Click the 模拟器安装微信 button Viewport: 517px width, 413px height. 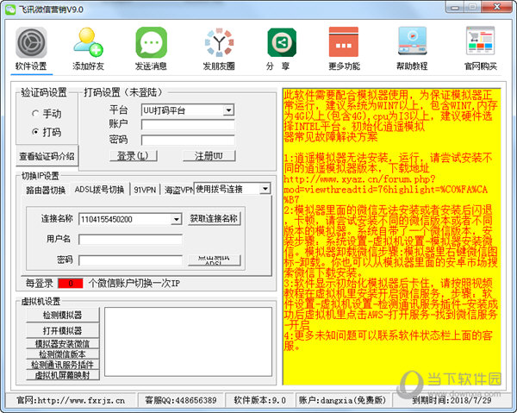pos(62,344)
